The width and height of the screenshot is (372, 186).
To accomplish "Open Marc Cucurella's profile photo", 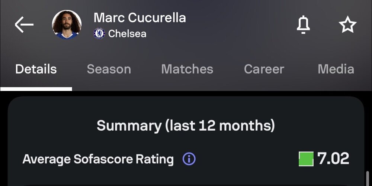I will click(x=67, y=25).
